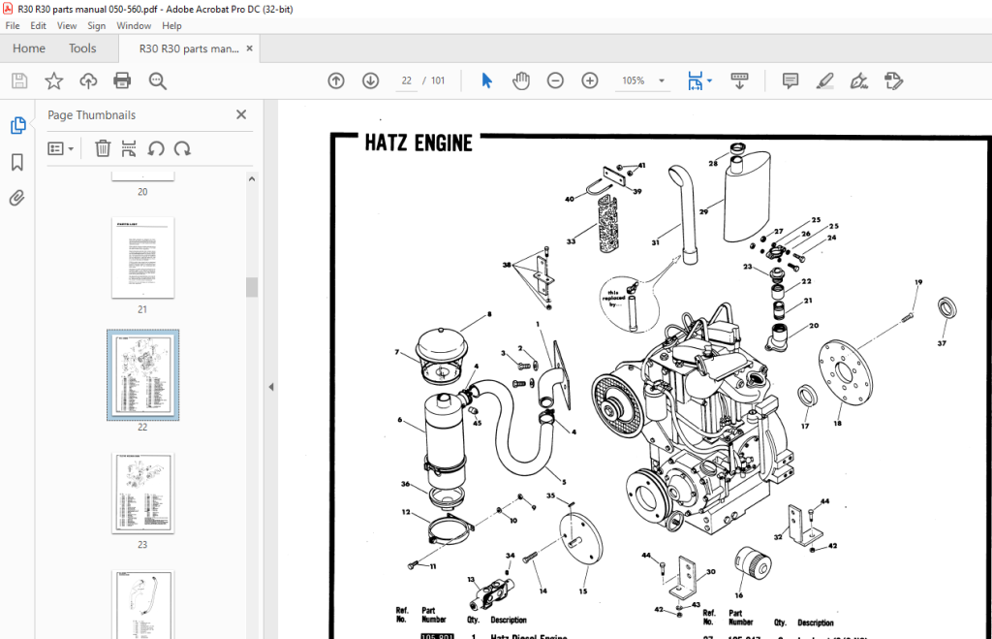
Task: Click the thumbnail scrollbar up arrow
Action: (x=252, y=179)
